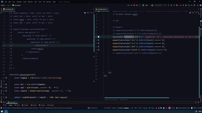
Task: Toggle fold marker at line 24 of spec
Action: coord(104,73)
